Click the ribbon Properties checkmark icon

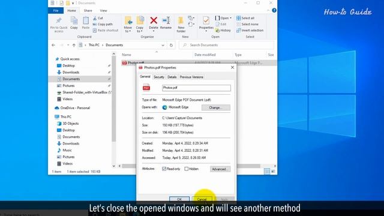(206, 20)
